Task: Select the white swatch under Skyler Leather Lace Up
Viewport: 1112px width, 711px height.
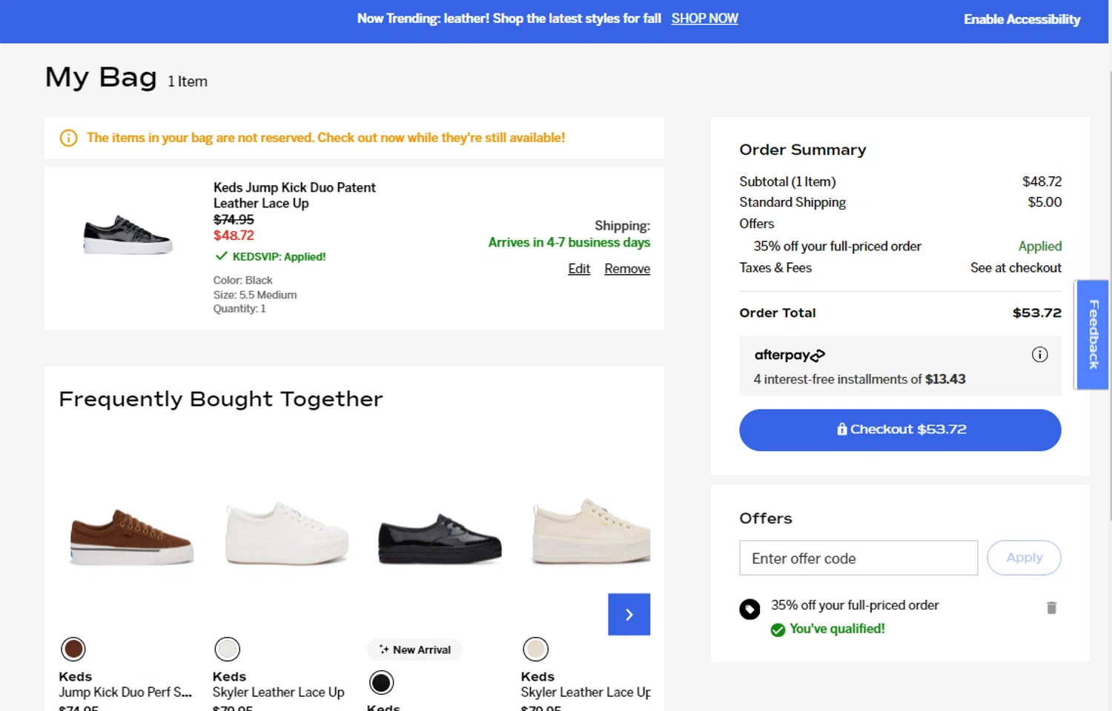Action: point(228,650)
